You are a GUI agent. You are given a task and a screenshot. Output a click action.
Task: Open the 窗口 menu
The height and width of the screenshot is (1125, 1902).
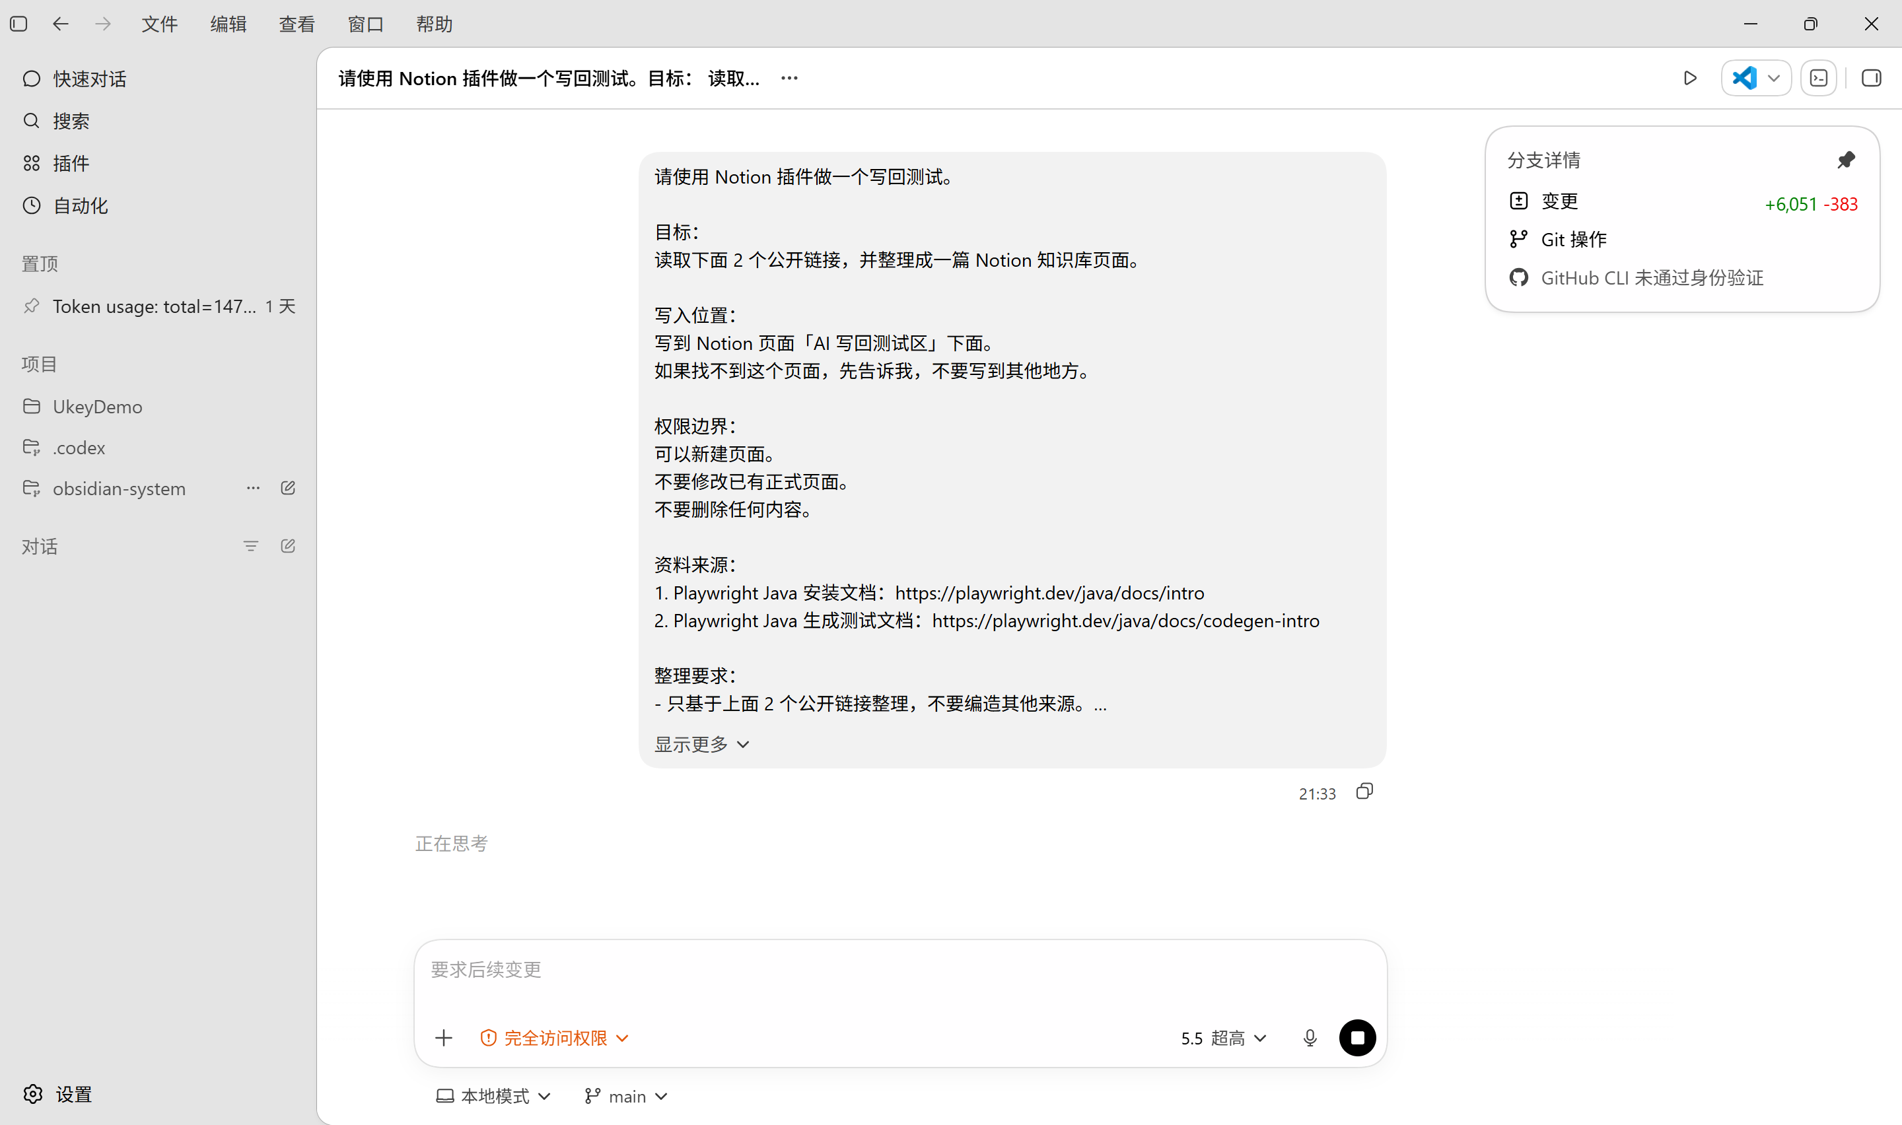click(365, 24)
